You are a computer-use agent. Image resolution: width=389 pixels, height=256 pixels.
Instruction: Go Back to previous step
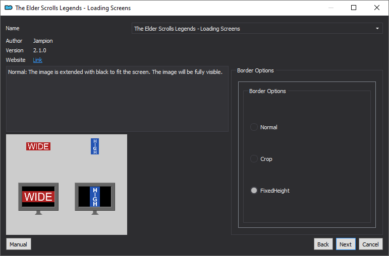click(323, 244)
